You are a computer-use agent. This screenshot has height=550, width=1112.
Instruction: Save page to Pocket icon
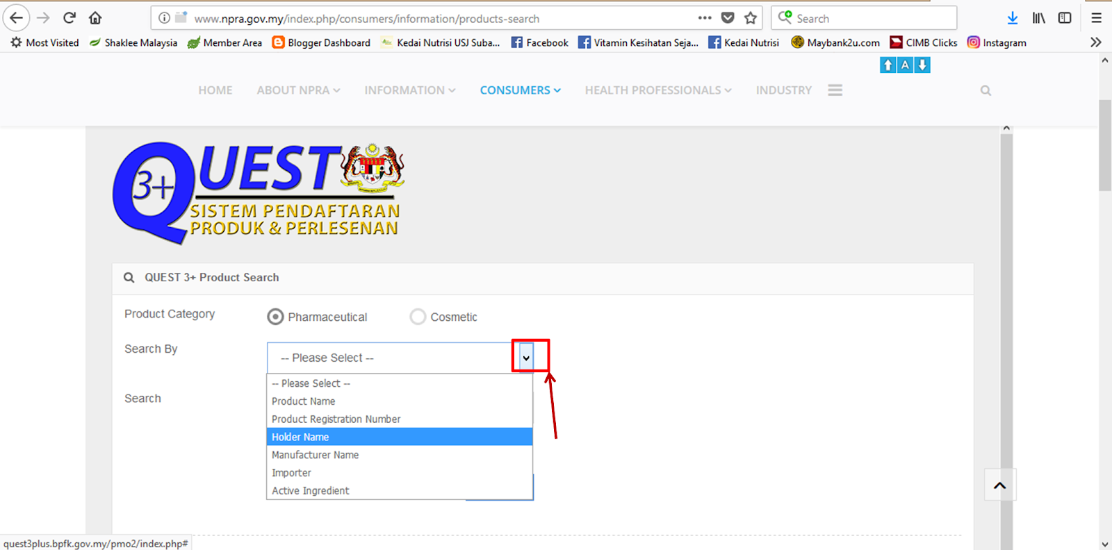point(728,18)
